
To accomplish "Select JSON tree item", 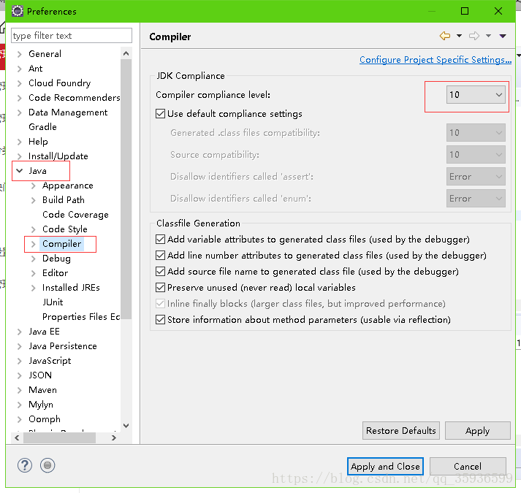I will click(40, 375).
